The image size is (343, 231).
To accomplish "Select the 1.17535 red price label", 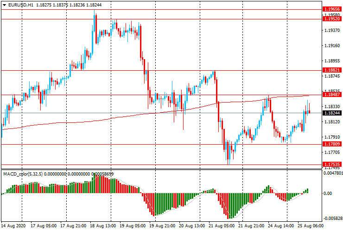I will (332, 164).
